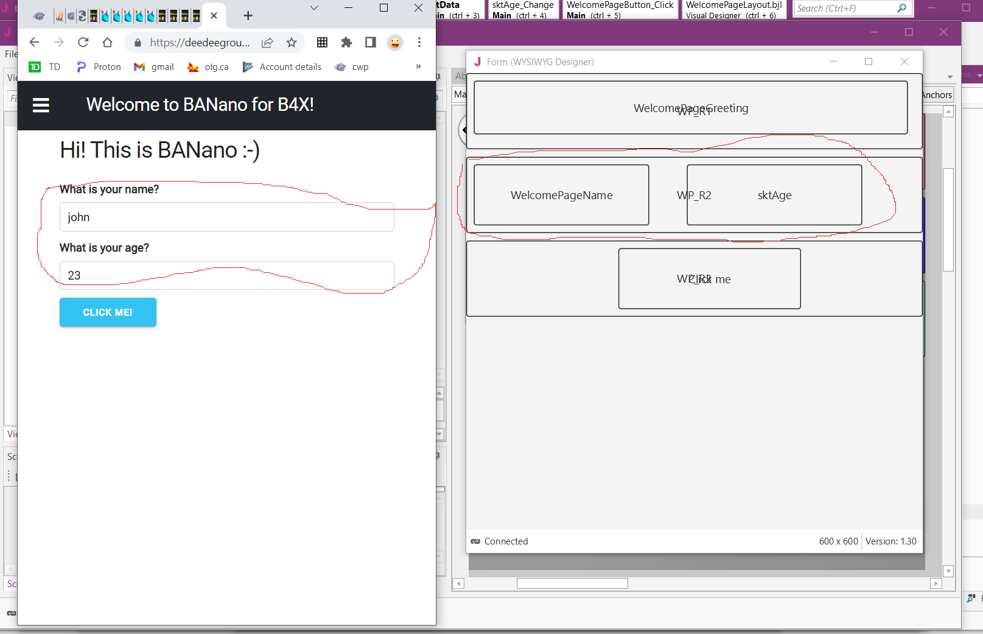
Task: Show the tab search dropdown in Chrome
Action: [314, 8]
